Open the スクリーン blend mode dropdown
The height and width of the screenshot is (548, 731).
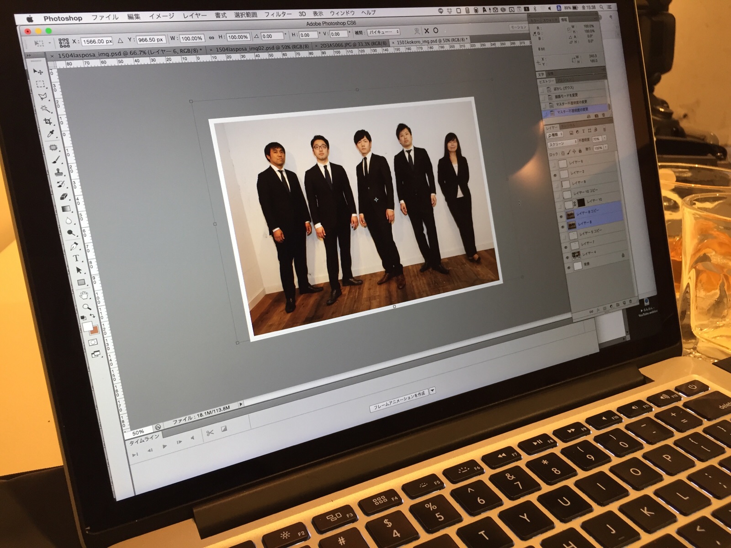[x=562, y=144]
